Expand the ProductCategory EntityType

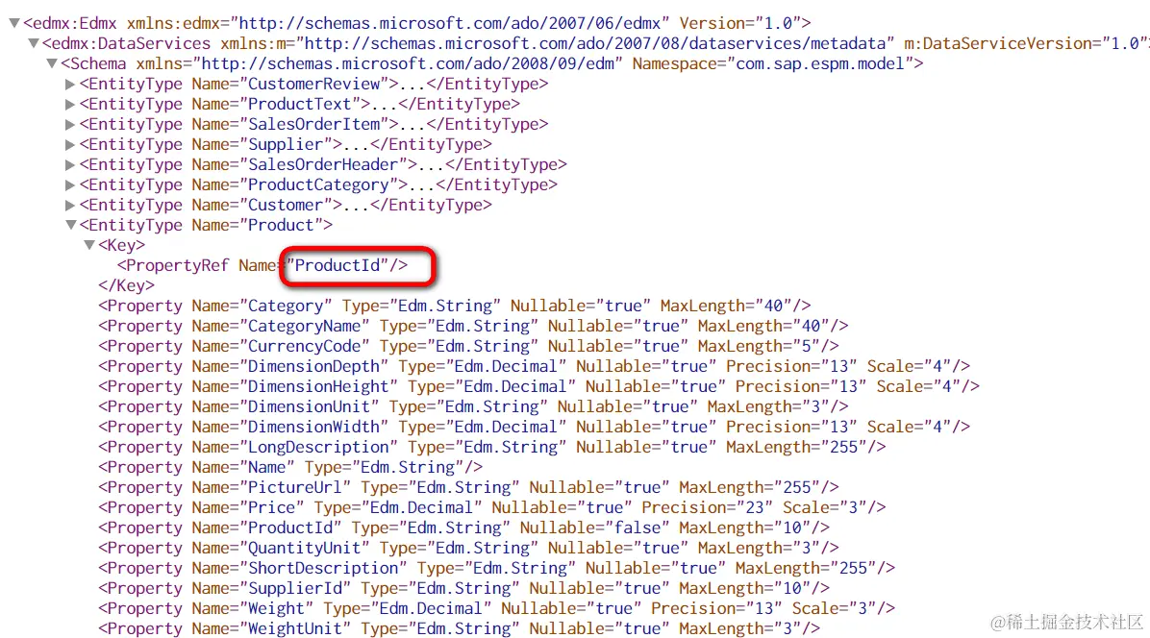[70, 184]
